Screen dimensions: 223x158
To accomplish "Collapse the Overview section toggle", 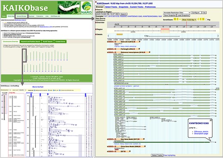I will pos(96,23).
